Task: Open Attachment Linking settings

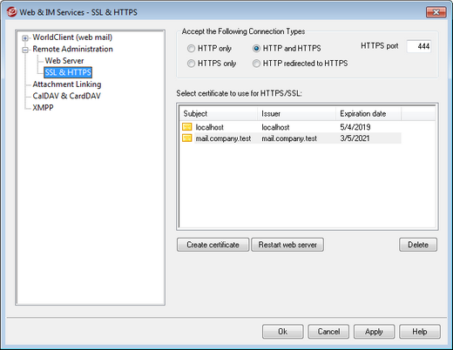Action: pos(67,84)
